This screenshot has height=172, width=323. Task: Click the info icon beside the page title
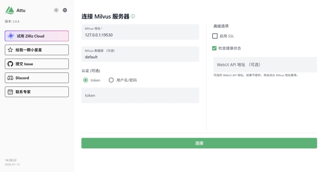pyautogui.click(x=133, y=16)
